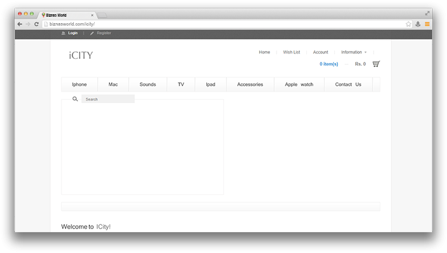
Task: Click into the Search input field
Action: click(108, 99)
